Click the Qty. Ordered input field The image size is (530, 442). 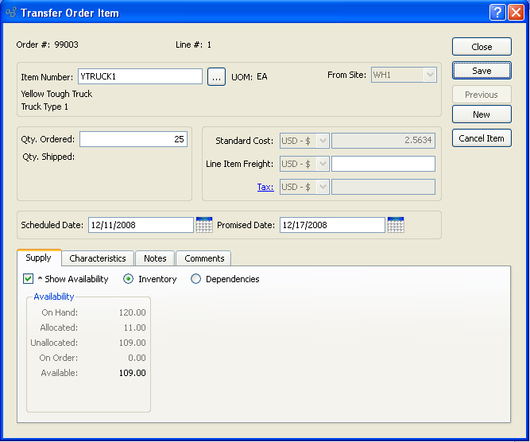(x=133, y=139)
